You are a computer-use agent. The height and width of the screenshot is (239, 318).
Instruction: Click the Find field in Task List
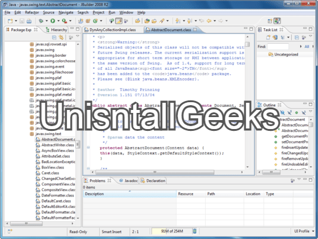[278, 47]
